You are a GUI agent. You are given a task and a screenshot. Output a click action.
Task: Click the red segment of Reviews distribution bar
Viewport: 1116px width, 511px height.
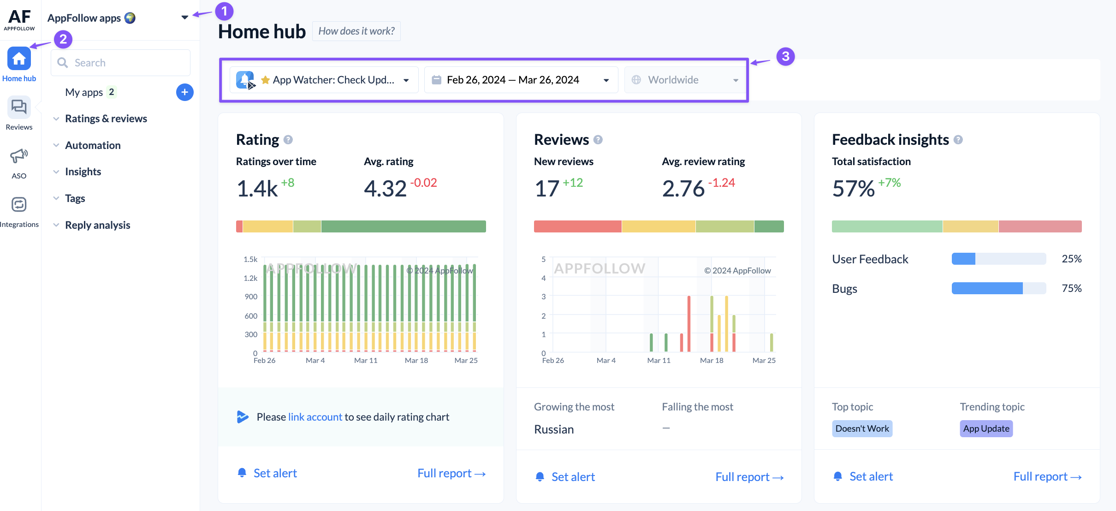click(x=577, y=226)
